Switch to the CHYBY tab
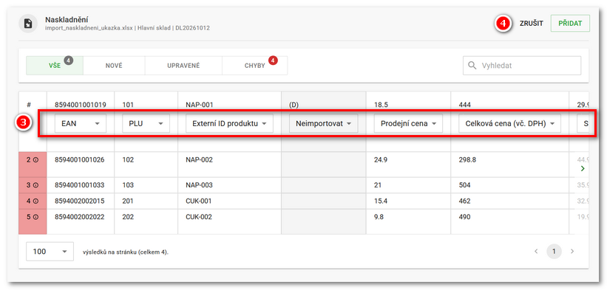The width and height of the screenshot is (607, 290). (x=255, y=66)
